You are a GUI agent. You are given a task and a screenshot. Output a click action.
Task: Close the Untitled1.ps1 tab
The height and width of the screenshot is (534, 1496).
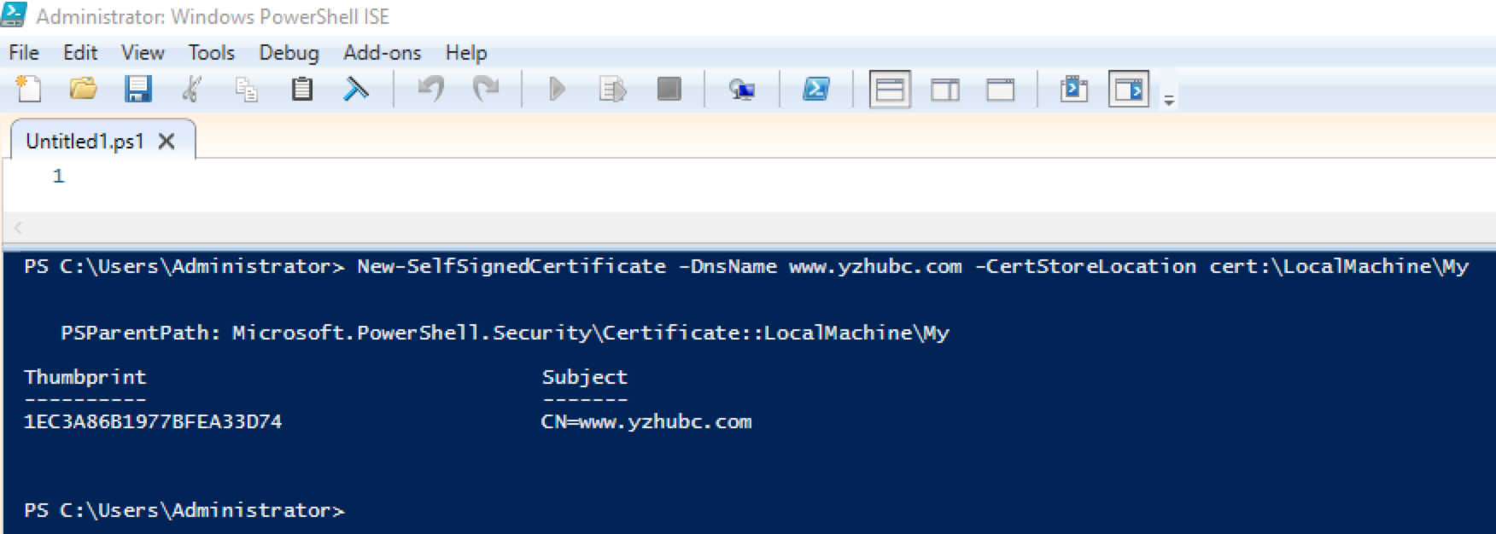[x=167, y=142]
